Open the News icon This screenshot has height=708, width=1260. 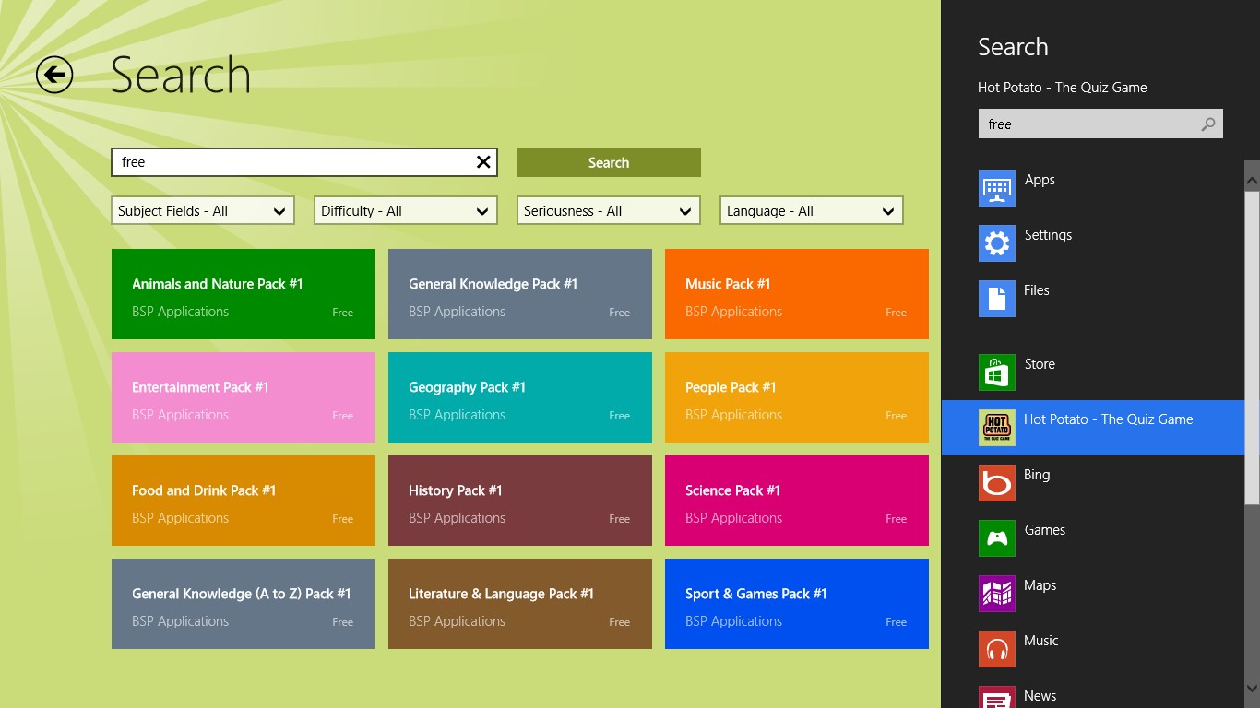click(x=997, y=697)
